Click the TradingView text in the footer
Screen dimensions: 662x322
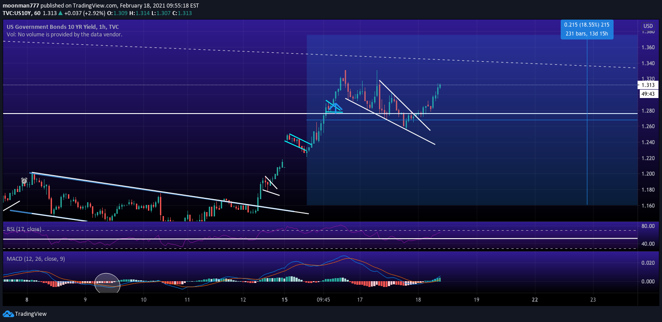pyautogui.click(x=31, y=314)
